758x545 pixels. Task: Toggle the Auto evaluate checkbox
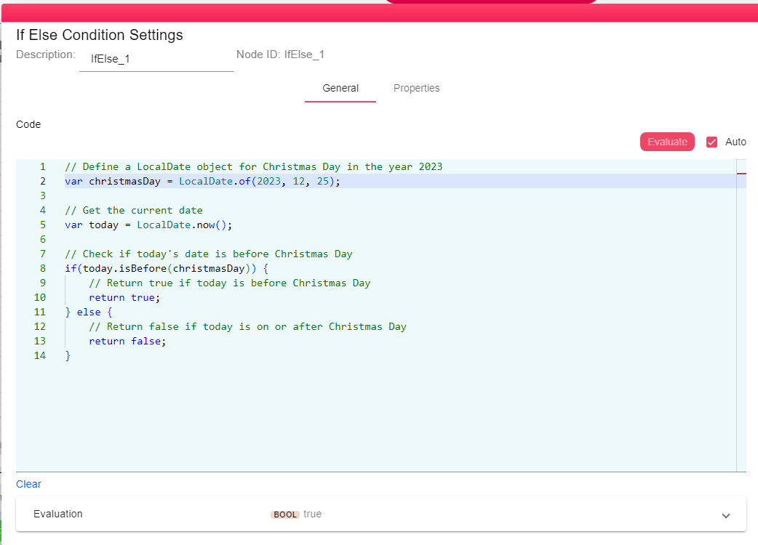[712, 142]
